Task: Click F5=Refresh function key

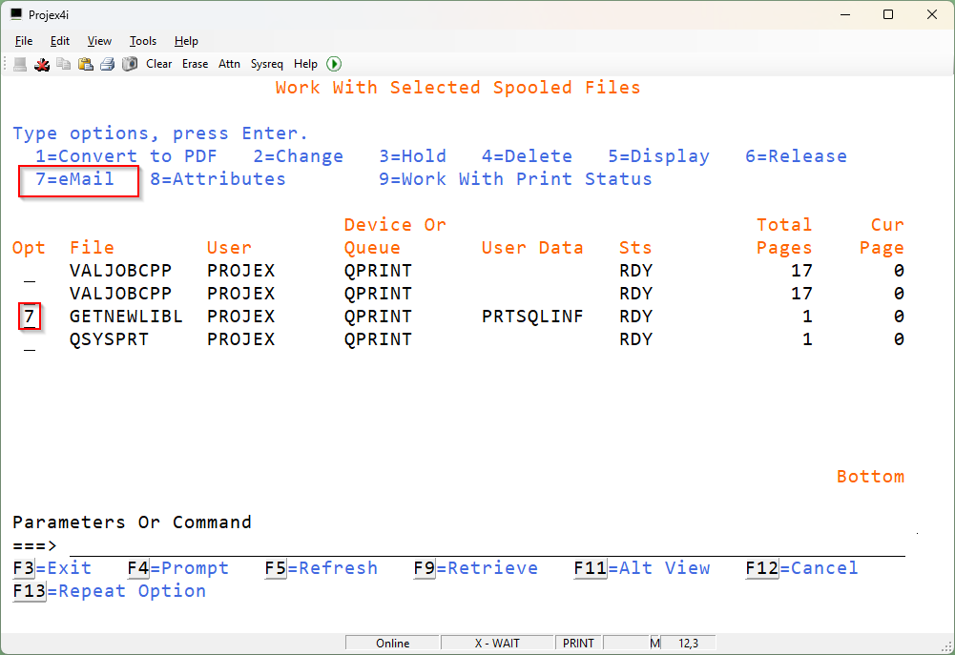Action: pyautogui.click(x=321, y=568)
